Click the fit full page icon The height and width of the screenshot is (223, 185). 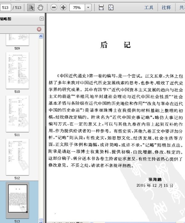[111, 7]
